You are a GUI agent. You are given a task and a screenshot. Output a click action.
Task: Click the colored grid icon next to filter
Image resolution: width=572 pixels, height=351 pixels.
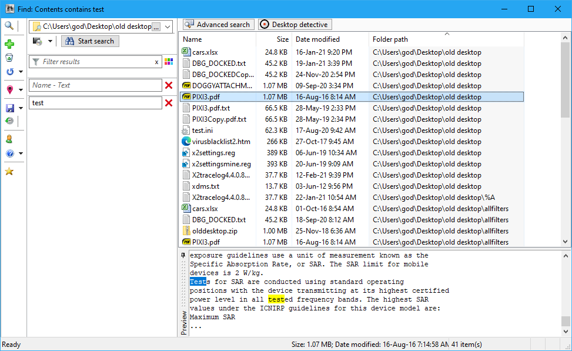169,62
